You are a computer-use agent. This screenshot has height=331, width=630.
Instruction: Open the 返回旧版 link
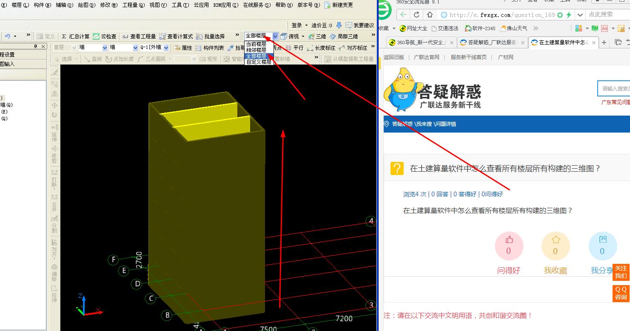coord(394,57)
